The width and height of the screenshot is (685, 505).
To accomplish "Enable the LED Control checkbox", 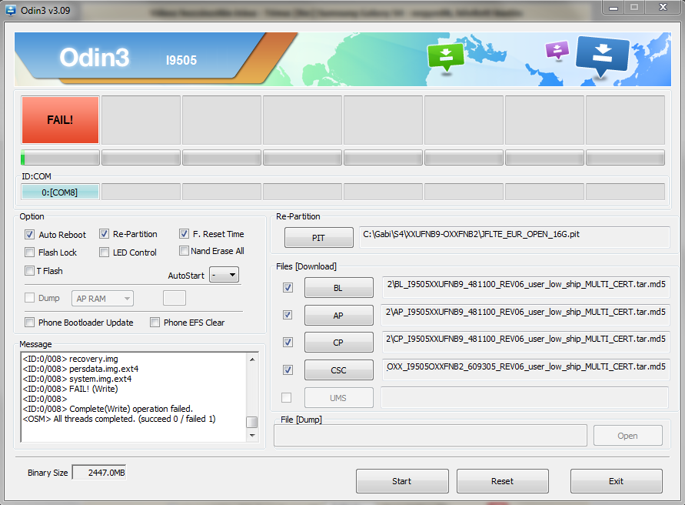I will 104,252.
